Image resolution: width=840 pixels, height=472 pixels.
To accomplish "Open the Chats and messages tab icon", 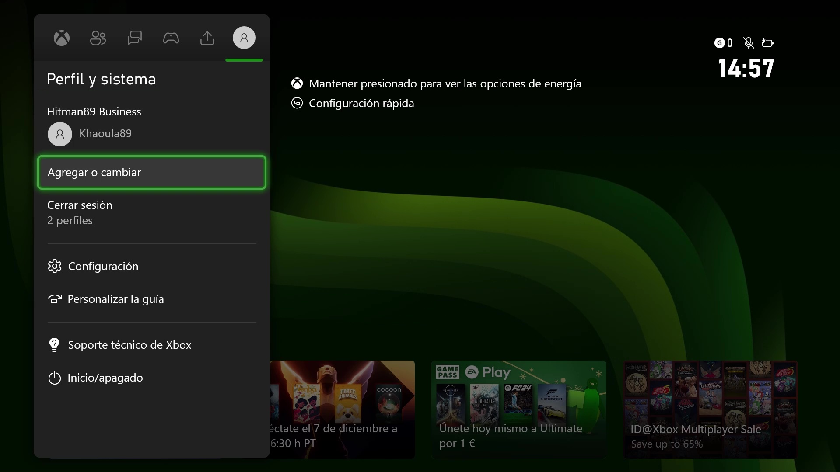I will point(135,38).
